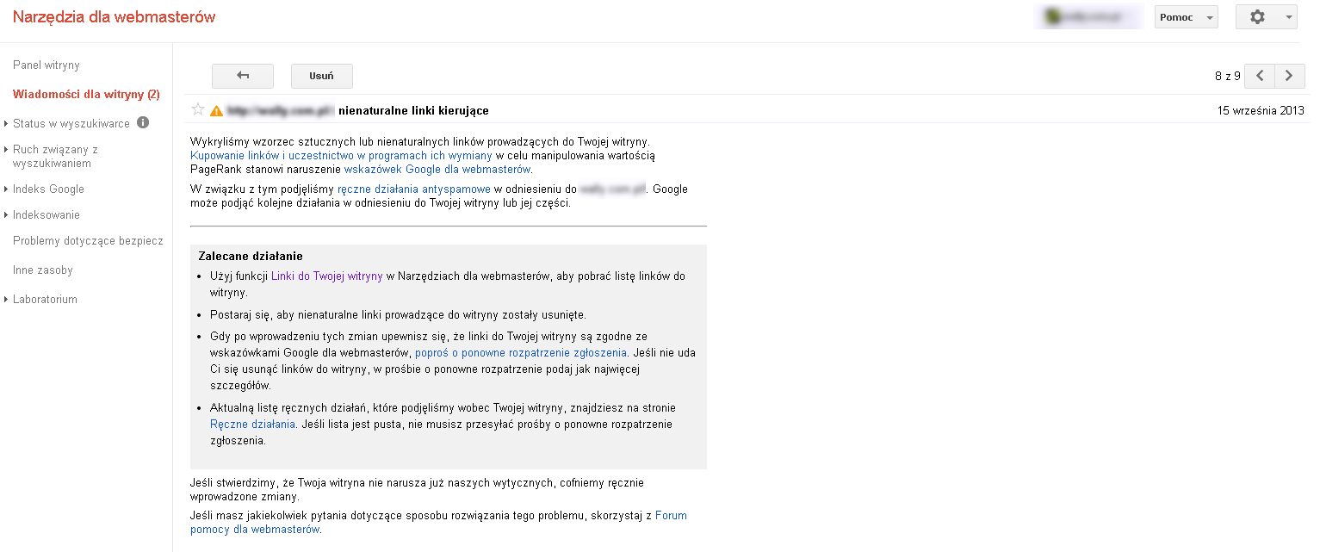Viewport: 1320px width, 552px height.
Task: Open Problemy dotyczące bezpieczeństwa item
Action: tap(88, 241)
